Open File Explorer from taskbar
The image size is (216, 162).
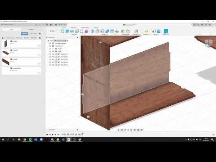coord(19,139)
